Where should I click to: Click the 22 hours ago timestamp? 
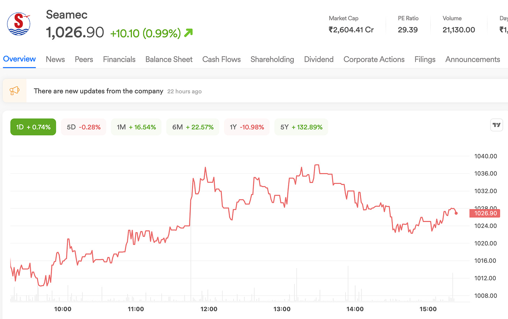point(185,91)
